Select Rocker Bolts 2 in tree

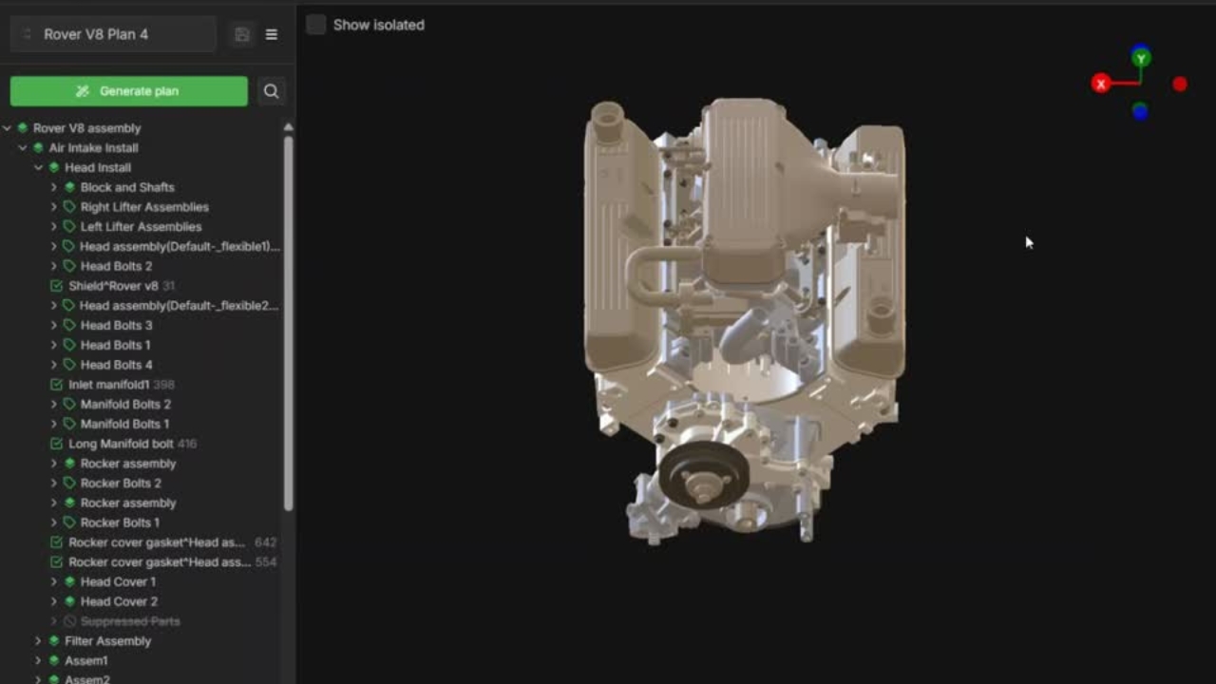[x=121, y=484]
